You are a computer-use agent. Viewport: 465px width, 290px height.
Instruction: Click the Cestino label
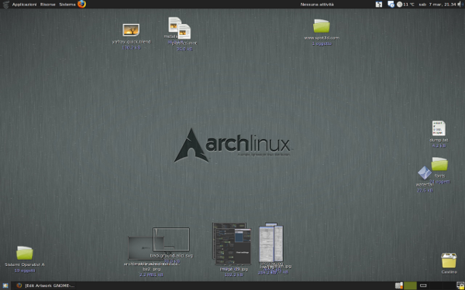[449, 272]
